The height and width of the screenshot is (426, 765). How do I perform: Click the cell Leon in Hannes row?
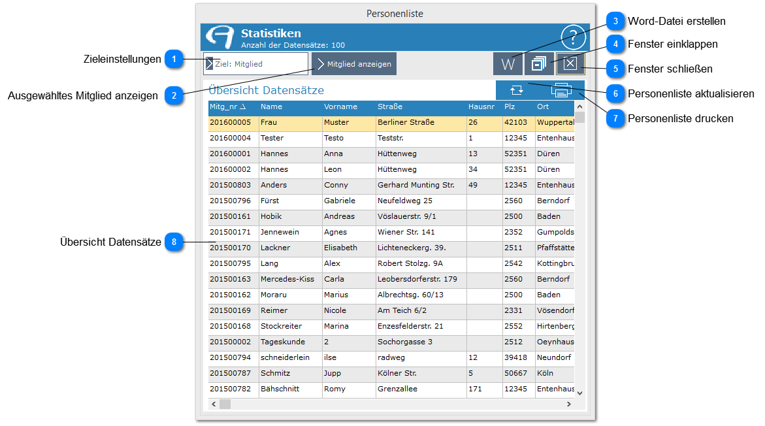349,169
